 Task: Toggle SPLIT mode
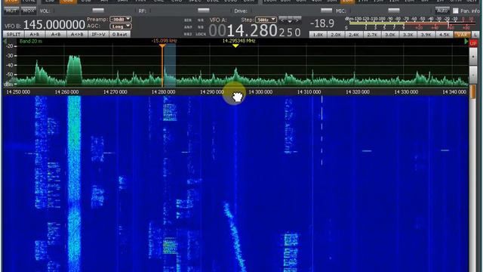(14, 34)
